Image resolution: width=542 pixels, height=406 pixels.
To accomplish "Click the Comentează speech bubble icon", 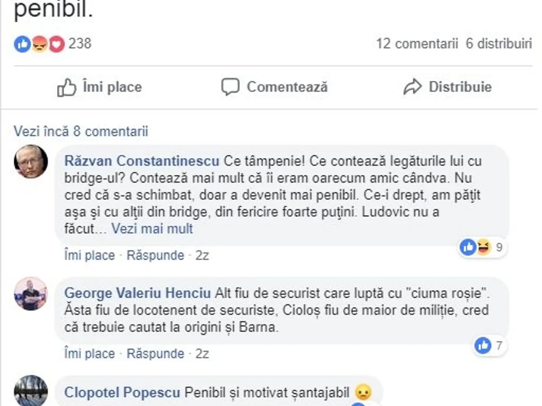I will [x=230, y=87].
